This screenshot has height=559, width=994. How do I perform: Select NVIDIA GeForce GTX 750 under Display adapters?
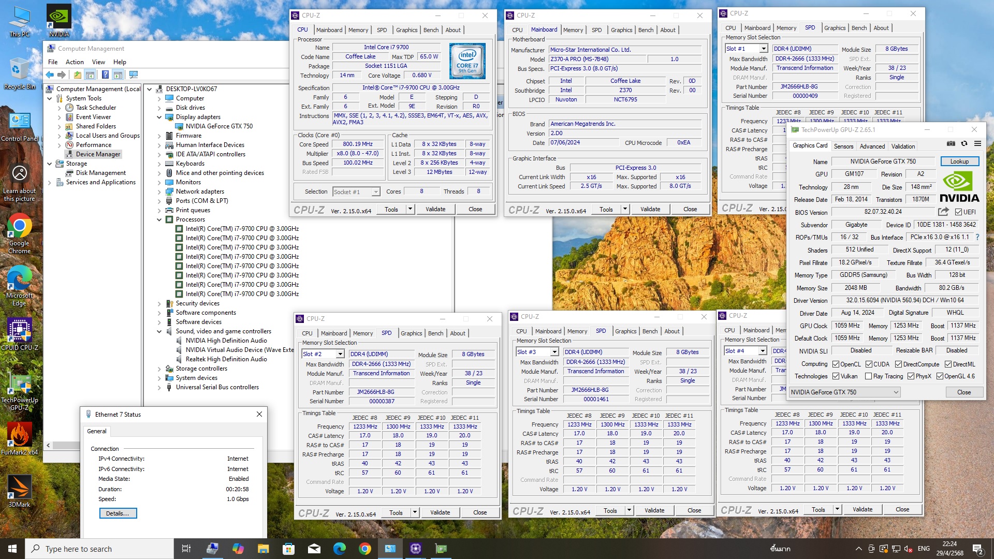[x=219, y=126]
